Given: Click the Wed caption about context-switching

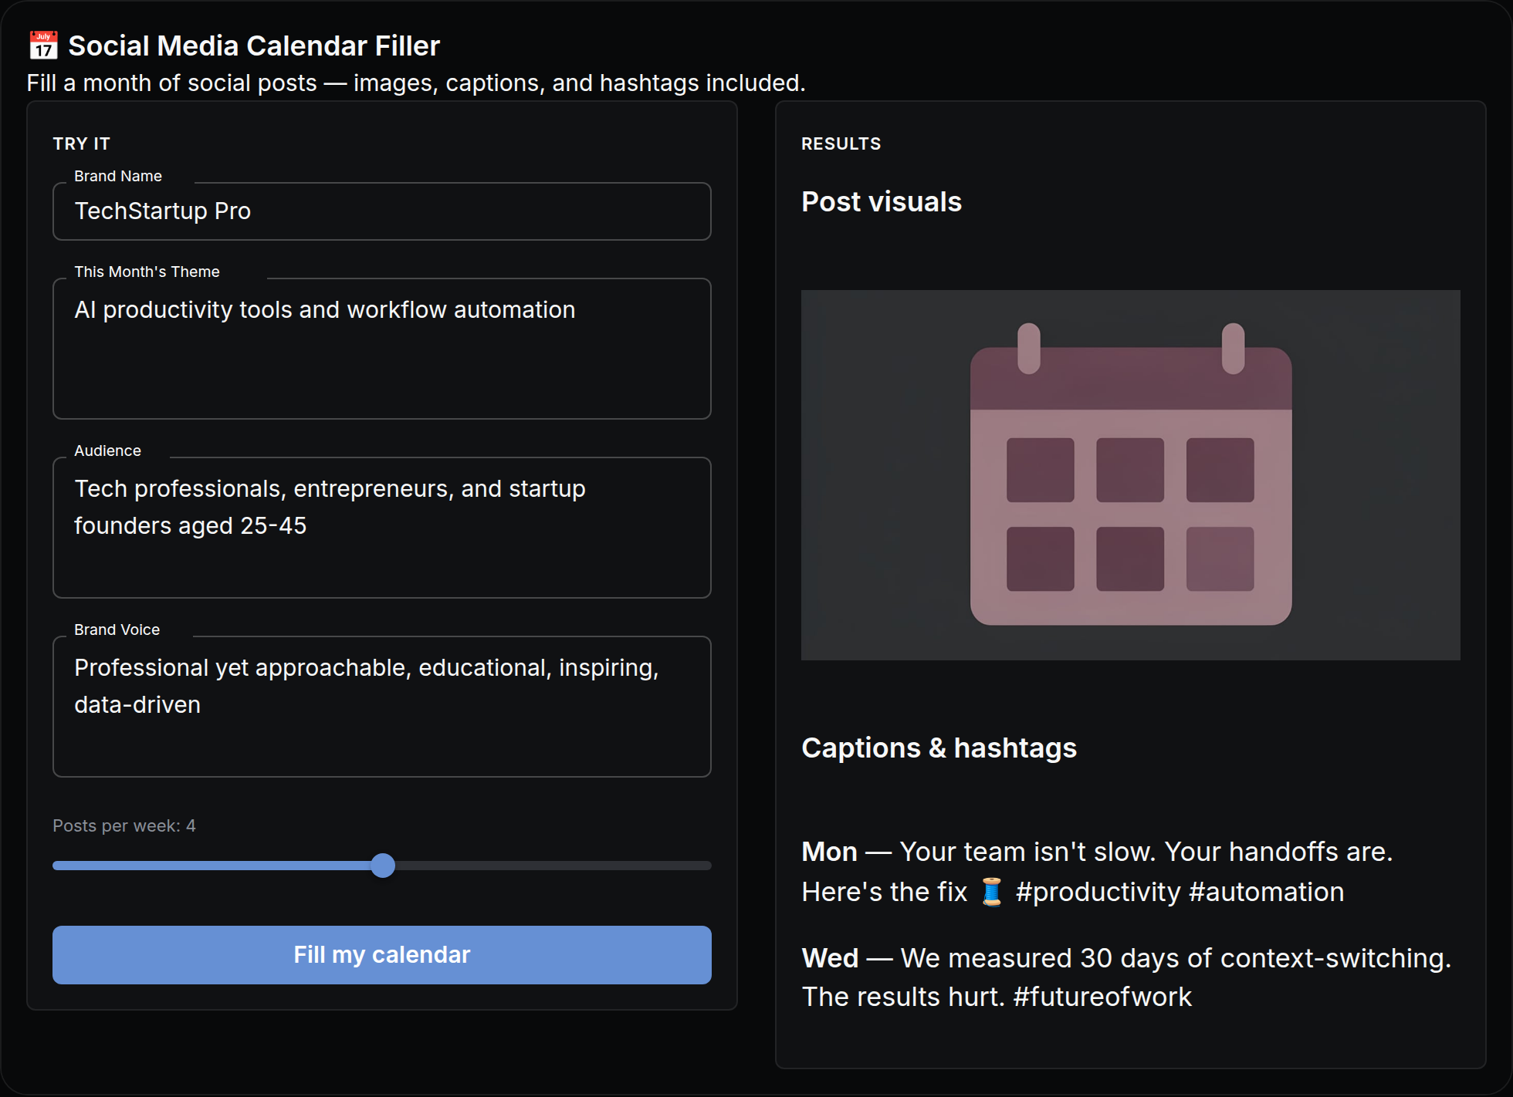Looking at the screenshot, I should point(1126,977).
